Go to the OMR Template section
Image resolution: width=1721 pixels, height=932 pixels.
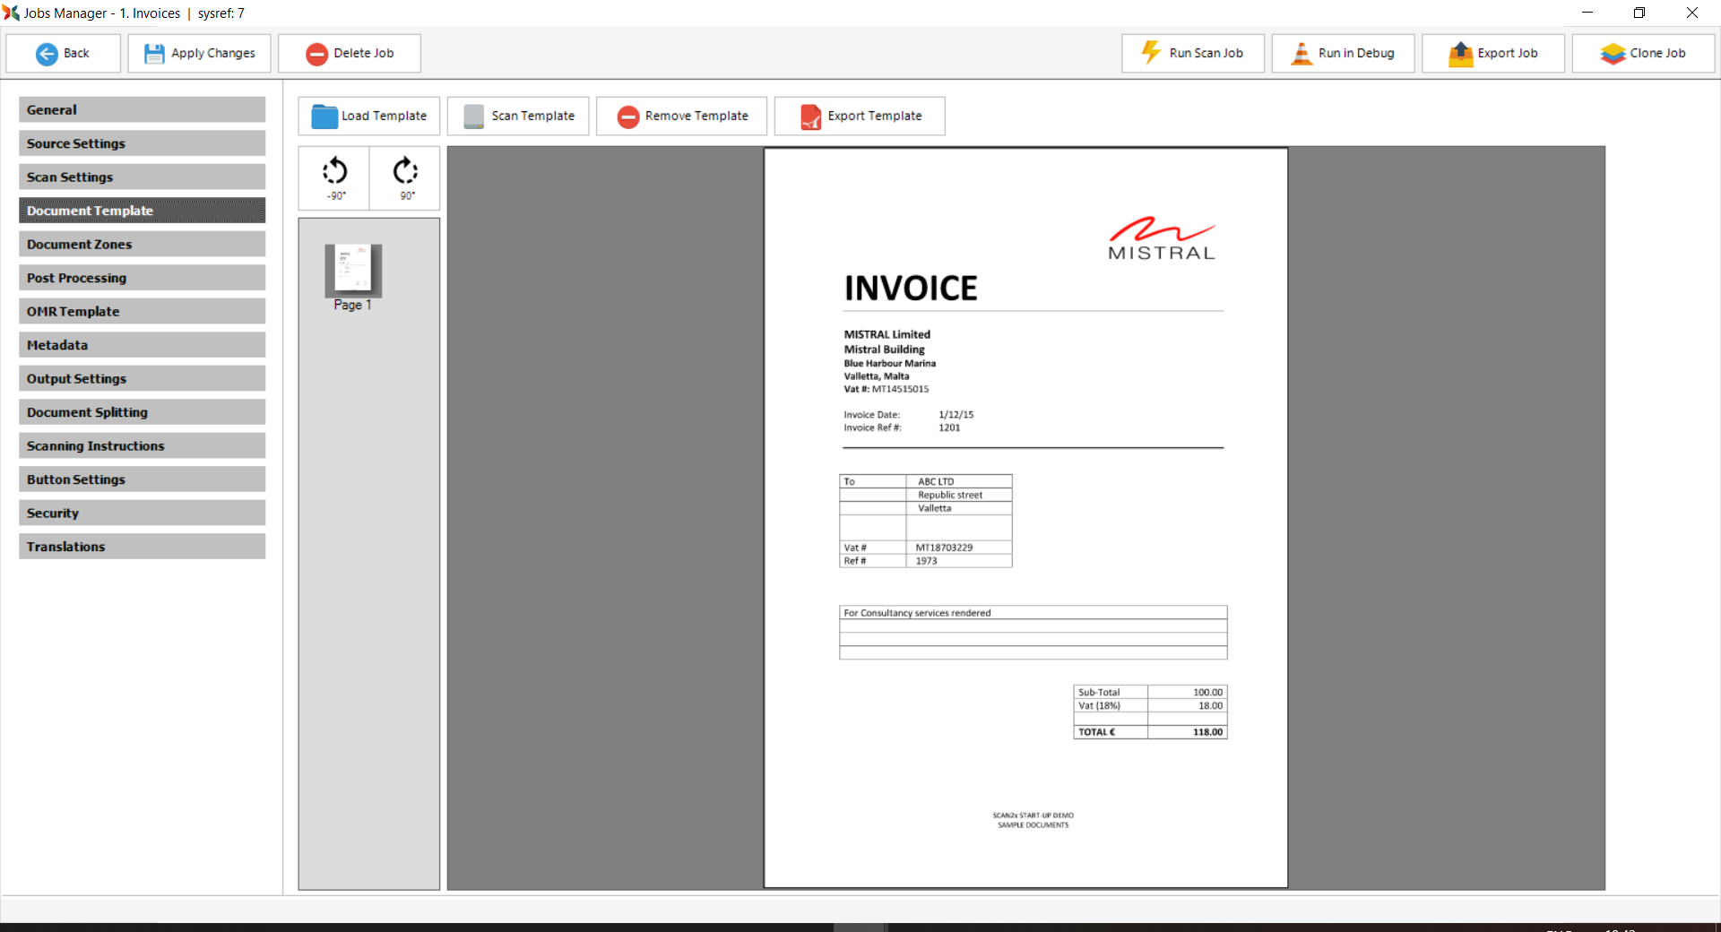click(142, 312)
